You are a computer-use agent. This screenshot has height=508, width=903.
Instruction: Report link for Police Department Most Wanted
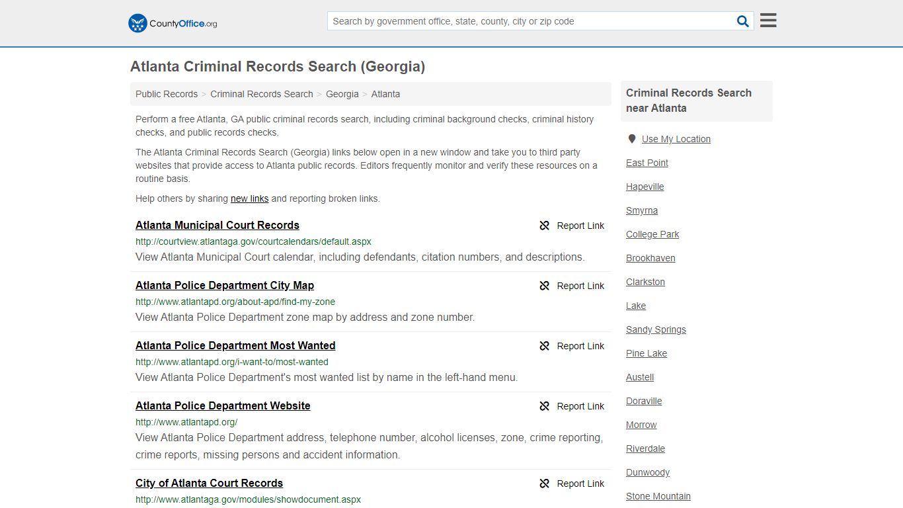[x=572, y=346]
